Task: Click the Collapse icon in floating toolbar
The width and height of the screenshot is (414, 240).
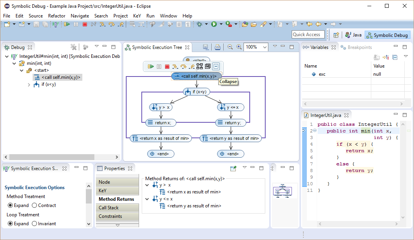Action: pyautogui.click(x=216, y=66)
